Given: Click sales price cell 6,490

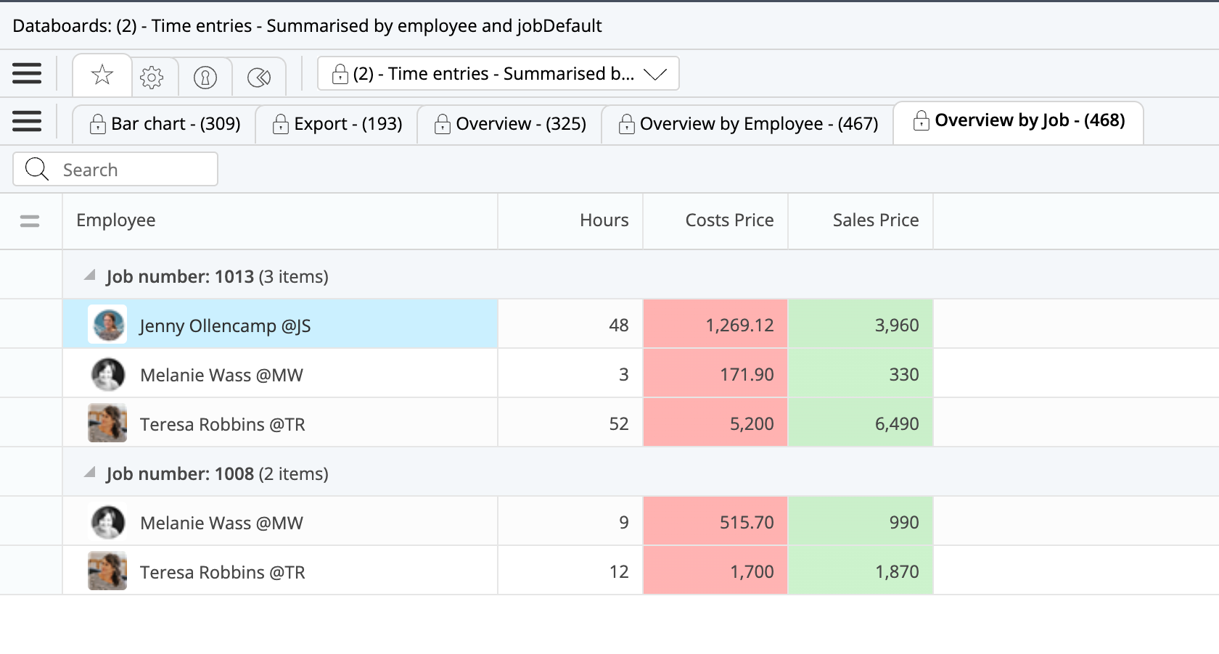Looking at the screenshot, I should point(861,423).
